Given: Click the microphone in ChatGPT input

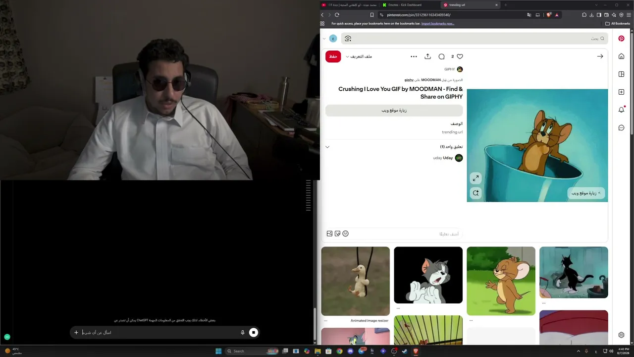Looking at the screenshot, I should coord(242,333).
